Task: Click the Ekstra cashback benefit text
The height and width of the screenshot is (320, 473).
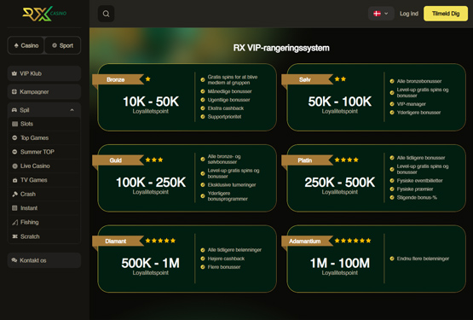Action: click(x=226, y=108)
